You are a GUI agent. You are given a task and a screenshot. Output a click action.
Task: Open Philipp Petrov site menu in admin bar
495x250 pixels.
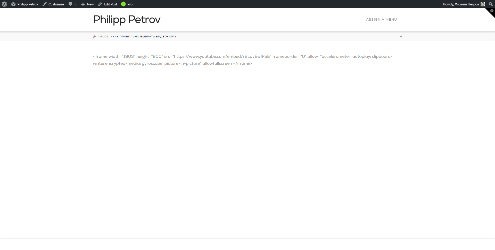click(28, 4)
